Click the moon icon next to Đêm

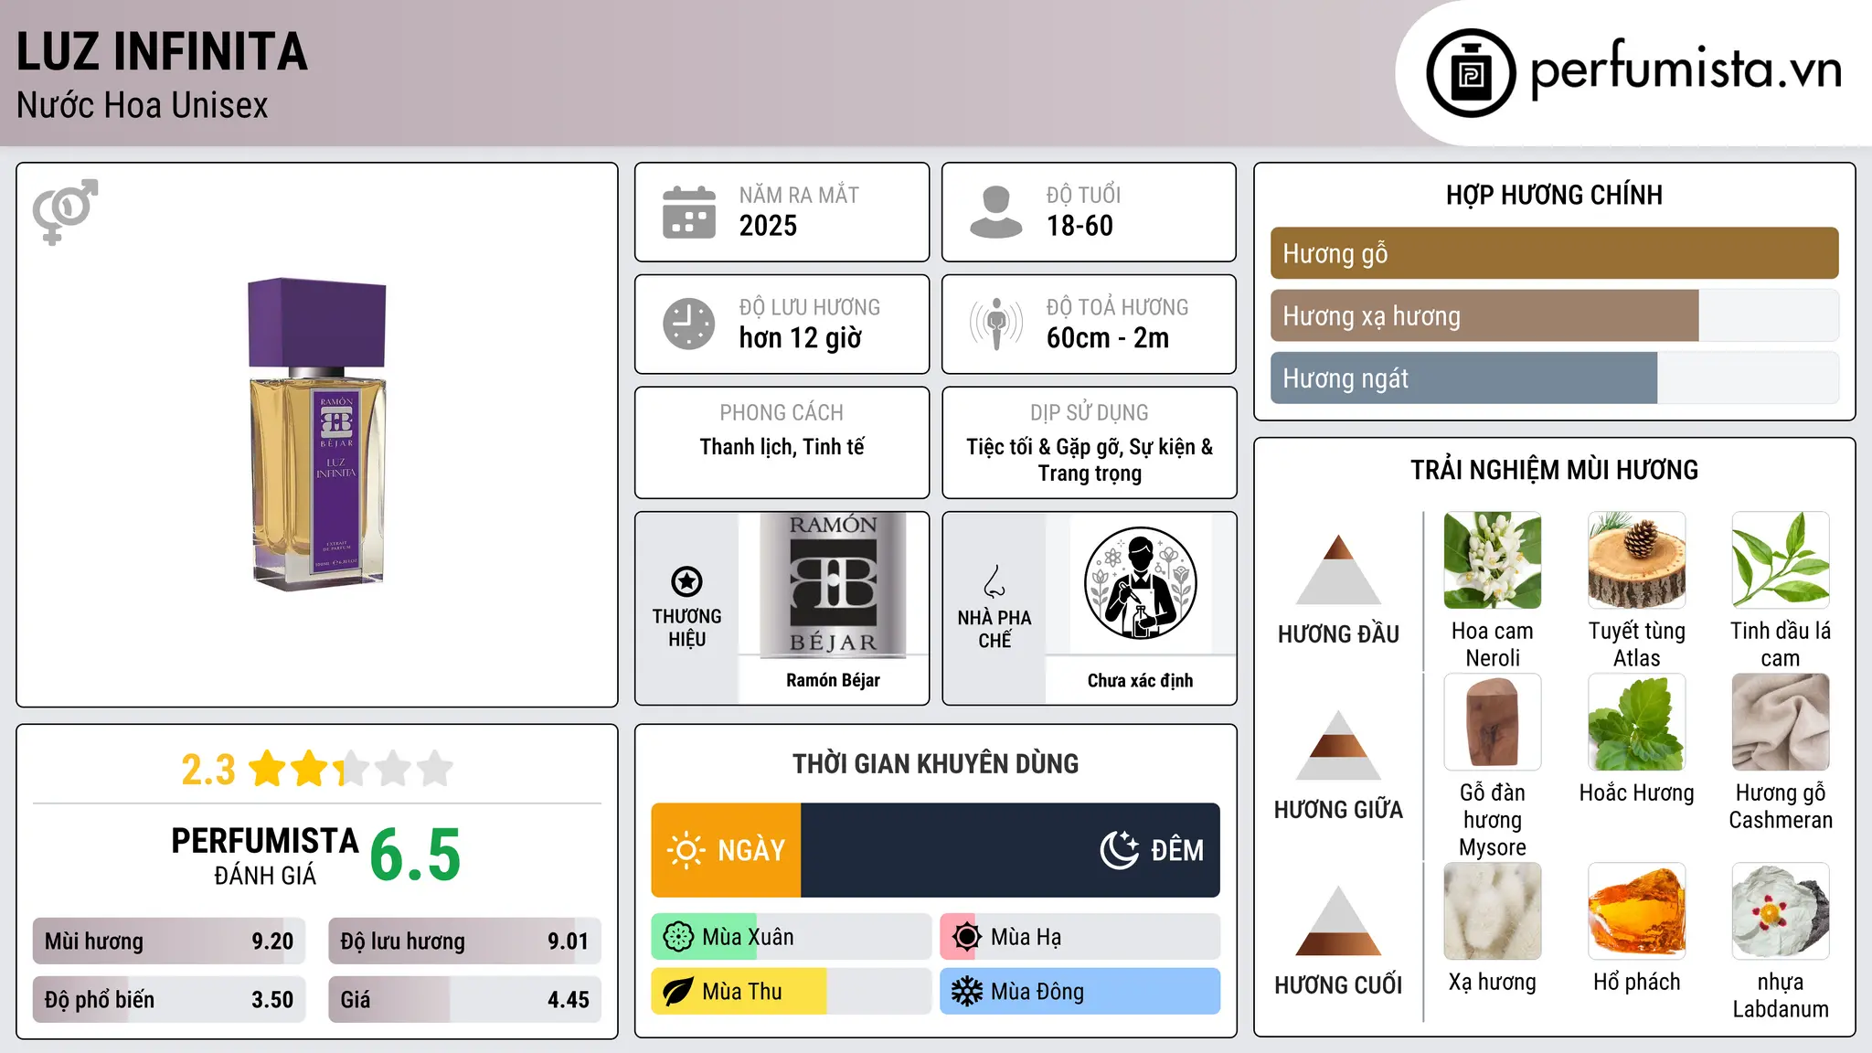(1119, 850)
